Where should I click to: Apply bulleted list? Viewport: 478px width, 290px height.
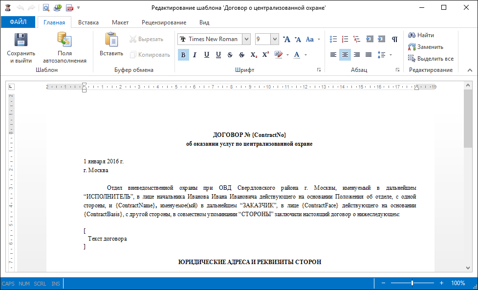tap(333, 39)
